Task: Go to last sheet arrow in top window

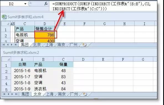Action: click(x=16, y=45)
